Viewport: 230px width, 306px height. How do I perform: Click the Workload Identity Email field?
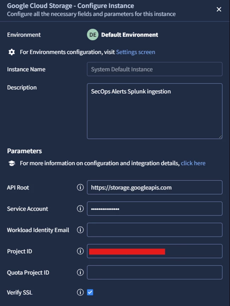(x=155, y=230)
